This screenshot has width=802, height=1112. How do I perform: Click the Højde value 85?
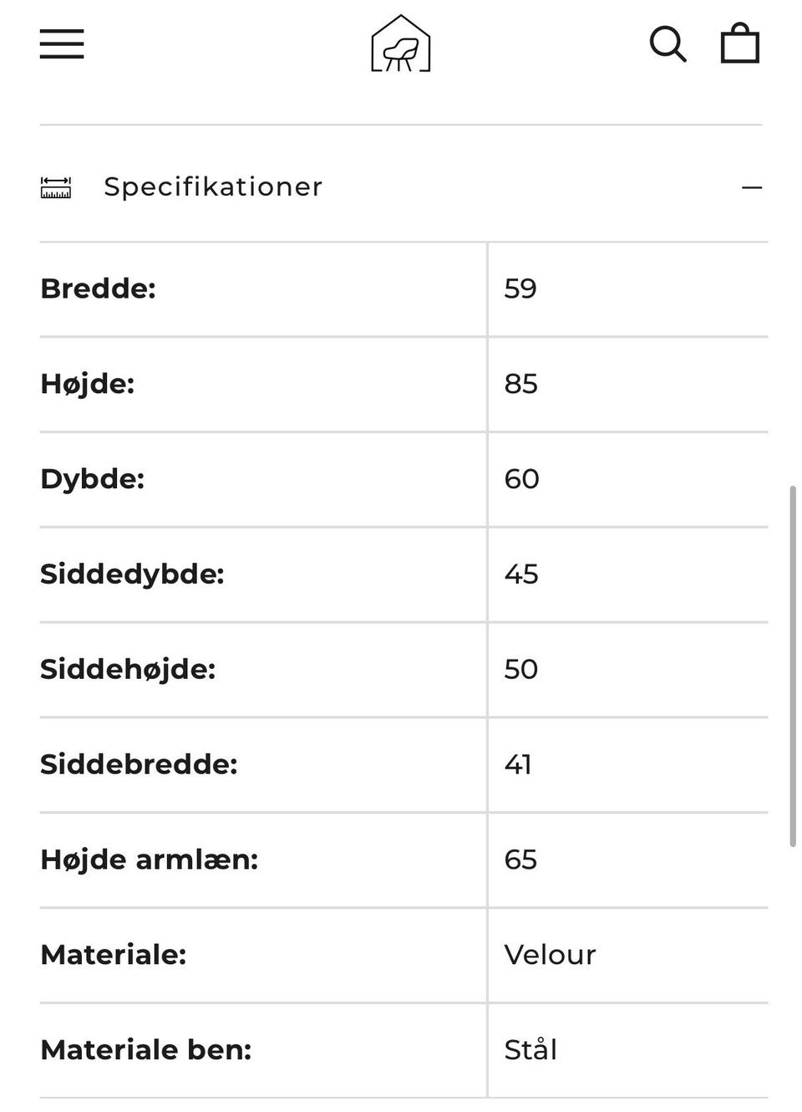point(520,384)
